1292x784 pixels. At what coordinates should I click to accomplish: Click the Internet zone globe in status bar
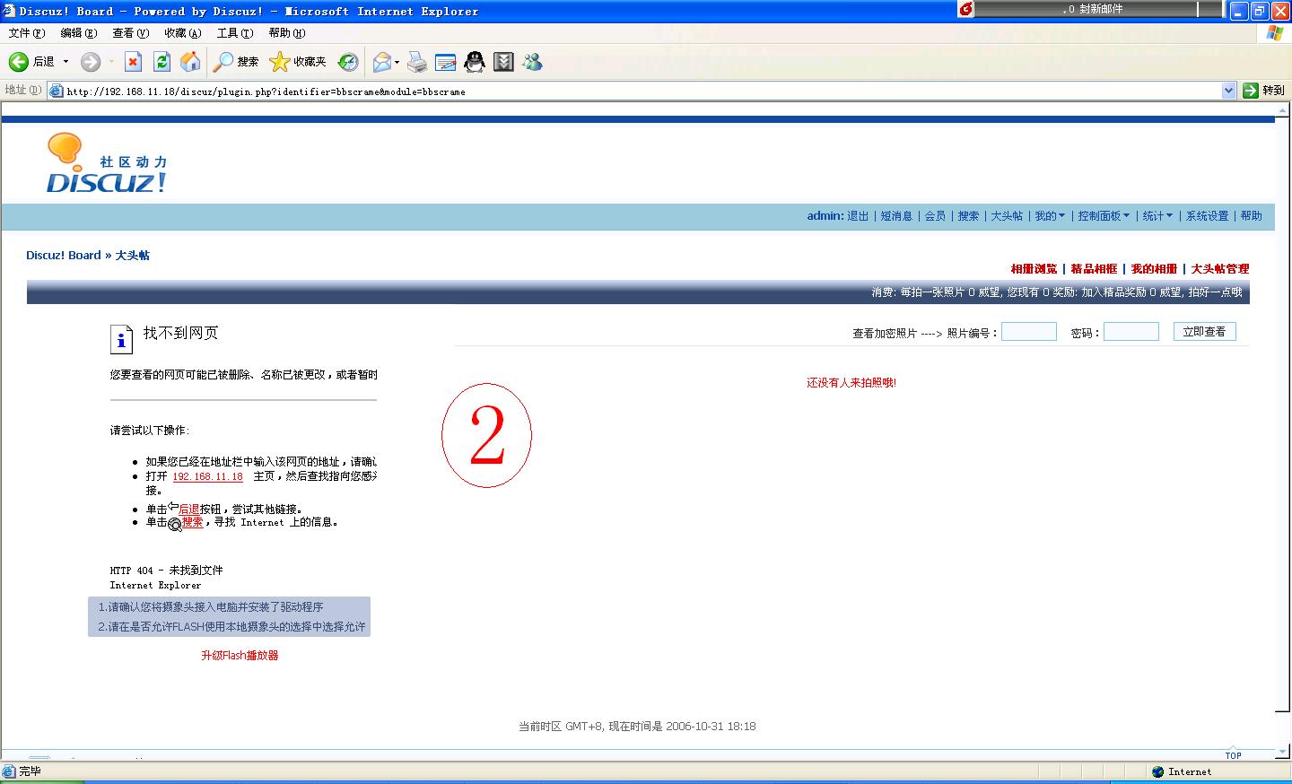pos(1157,771)
